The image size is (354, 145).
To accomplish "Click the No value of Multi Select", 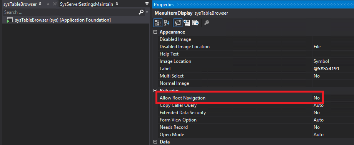I will click(x=317, y=76).
